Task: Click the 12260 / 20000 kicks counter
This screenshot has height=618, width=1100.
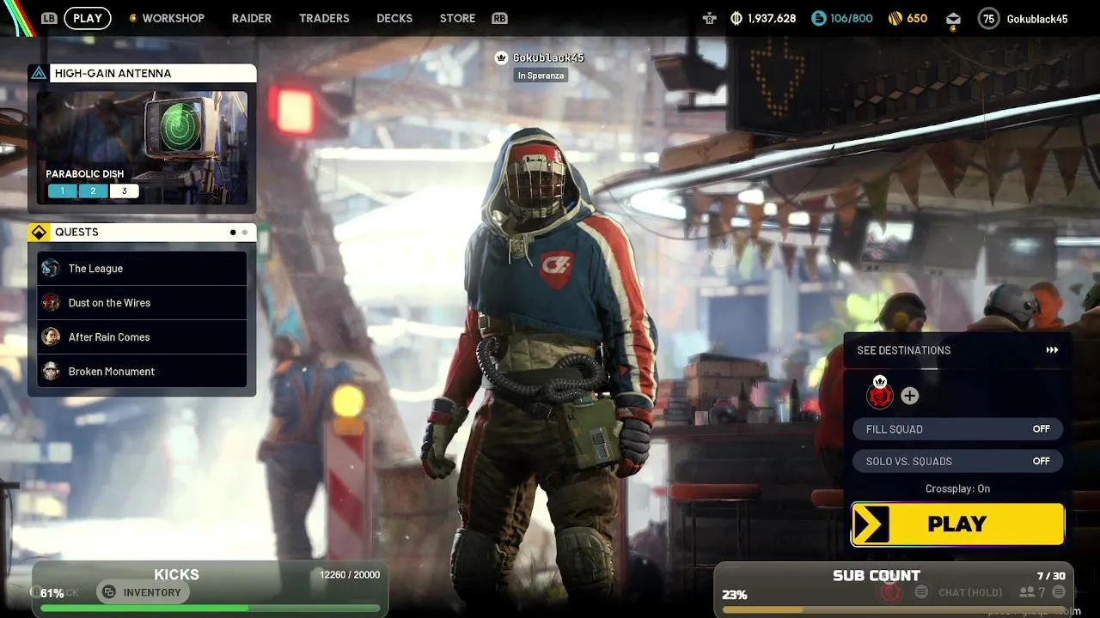Action: click(x=349, y=574)
